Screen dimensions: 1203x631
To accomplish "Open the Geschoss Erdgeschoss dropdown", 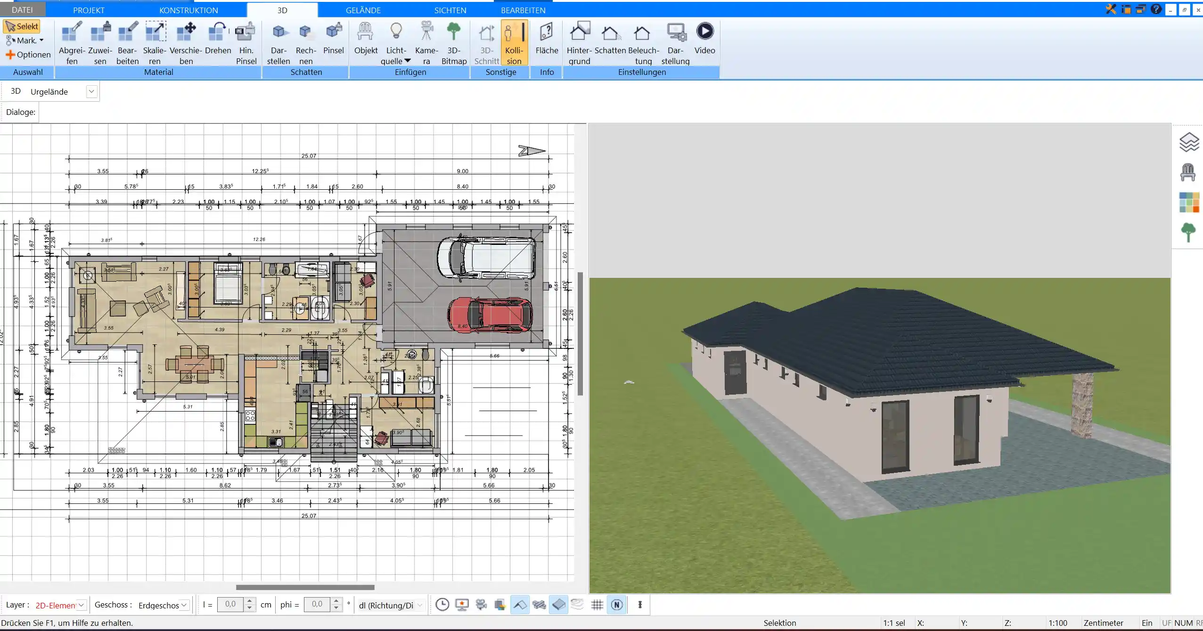I will (184, 605).
